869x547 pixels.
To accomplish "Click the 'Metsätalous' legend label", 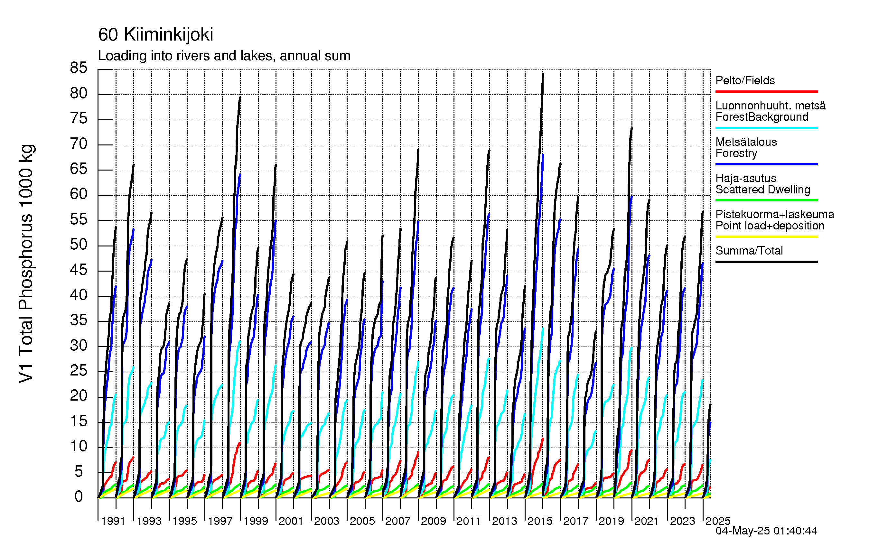I will tap(746, 142).
